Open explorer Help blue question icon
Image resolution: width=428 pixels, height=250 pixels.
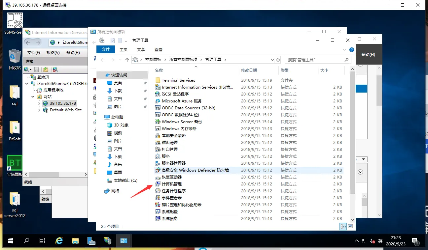pyautogui.click(x=352, y=50)
